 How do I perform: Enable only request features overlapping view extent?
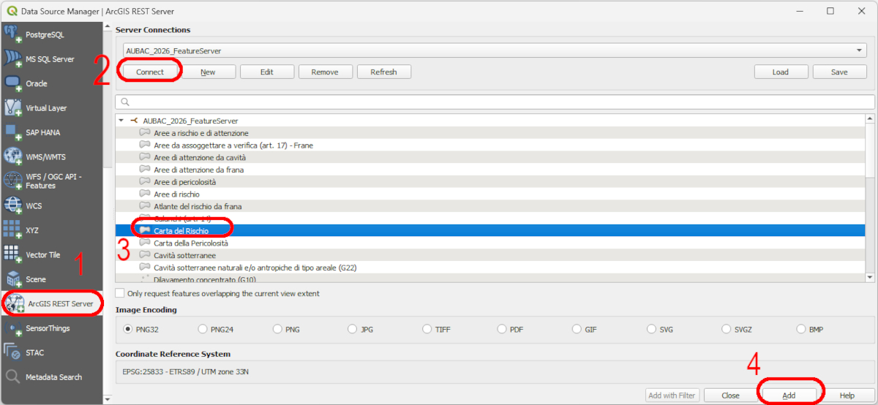tap(121, 293)
